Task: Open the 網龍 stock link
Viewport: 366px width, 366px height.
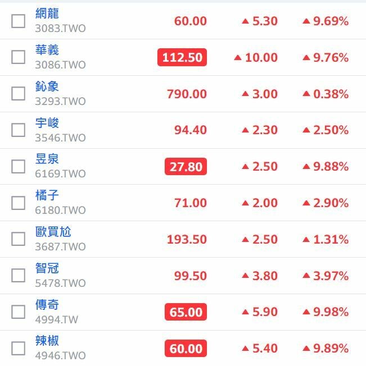Action: pyautogui.click(x=47, y=13)
